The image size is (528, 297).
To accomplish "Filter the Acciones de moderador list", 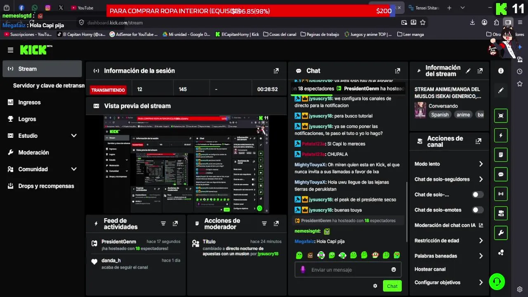I will point(264,224).
